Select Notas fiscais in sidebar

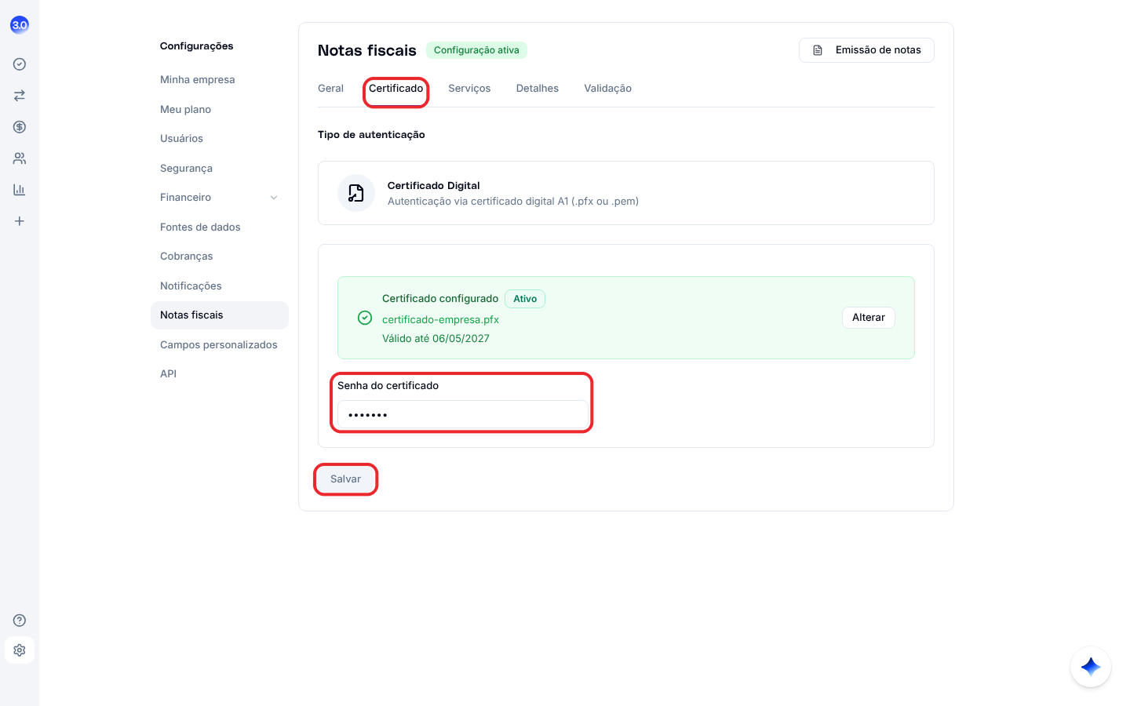[x=220, y=315]
